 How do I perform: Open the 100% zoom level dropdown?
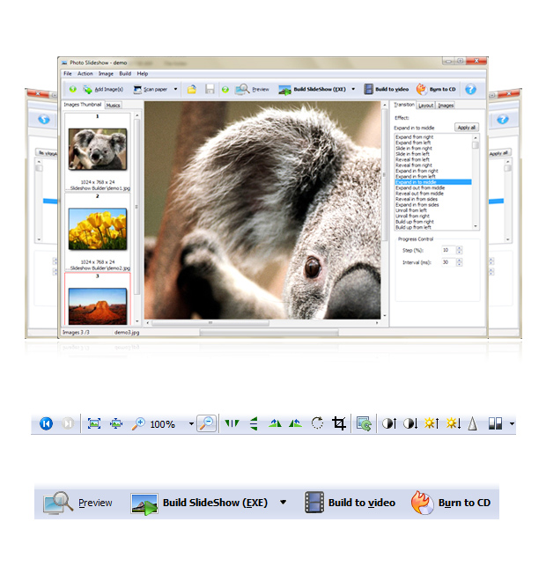pyautogui.click(x=191, y=424)
